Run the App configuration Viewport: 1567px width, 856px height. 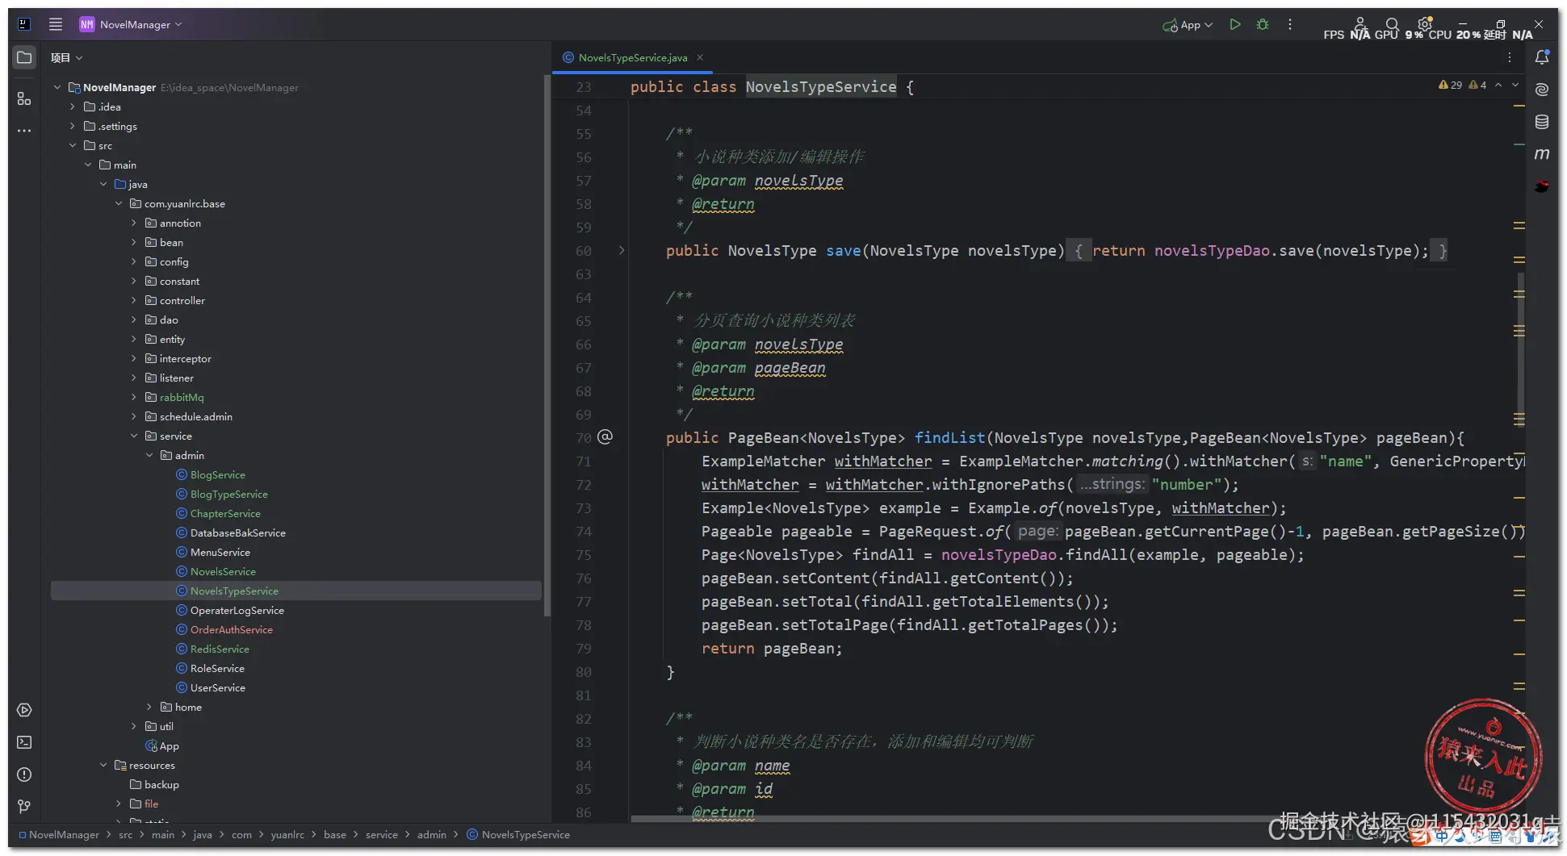click(1235, 24)
